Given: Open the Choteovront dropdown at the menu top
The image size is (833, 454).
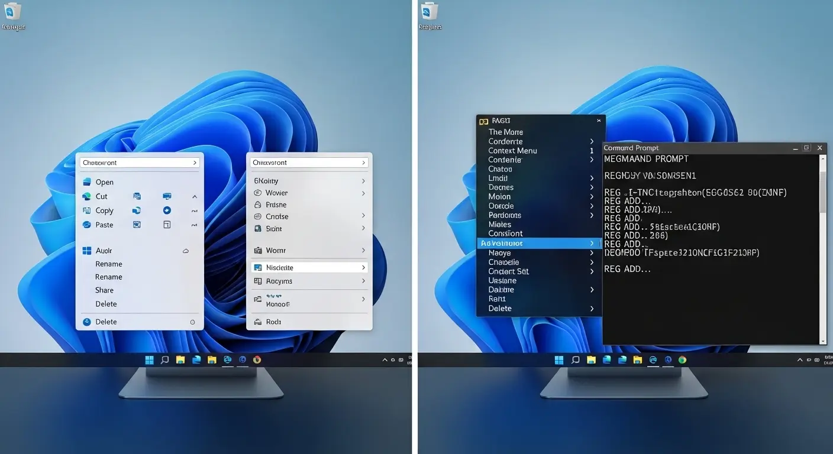Looking at the screenshot, I should pyautogui.click(x=140, y=162).
